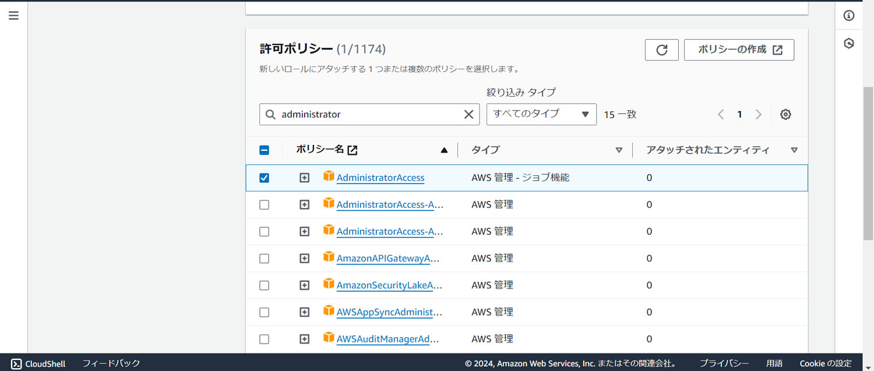Click the 許可ポリシー section heading
Screen dimensions: 874x371
296,49
